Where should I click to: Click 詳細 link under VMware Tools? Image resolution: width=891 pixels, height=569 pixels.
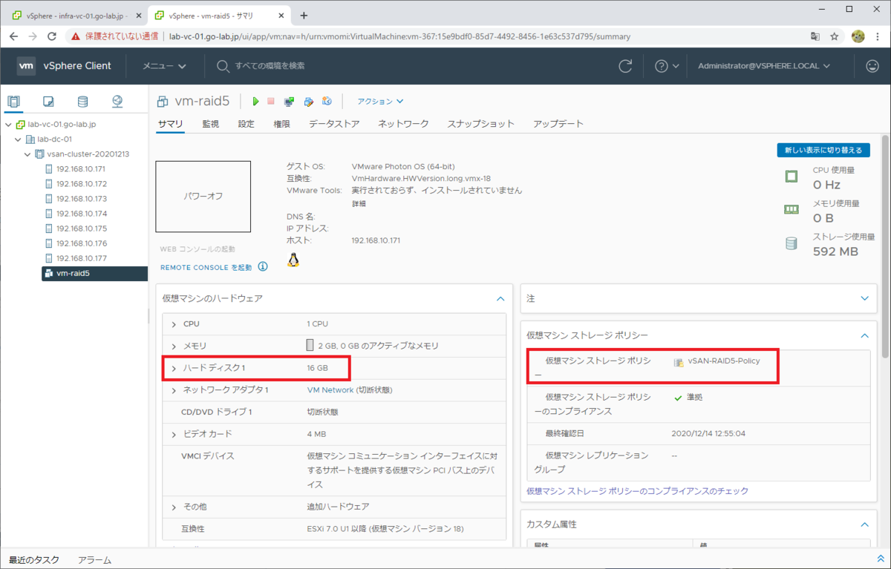(359, 203)
